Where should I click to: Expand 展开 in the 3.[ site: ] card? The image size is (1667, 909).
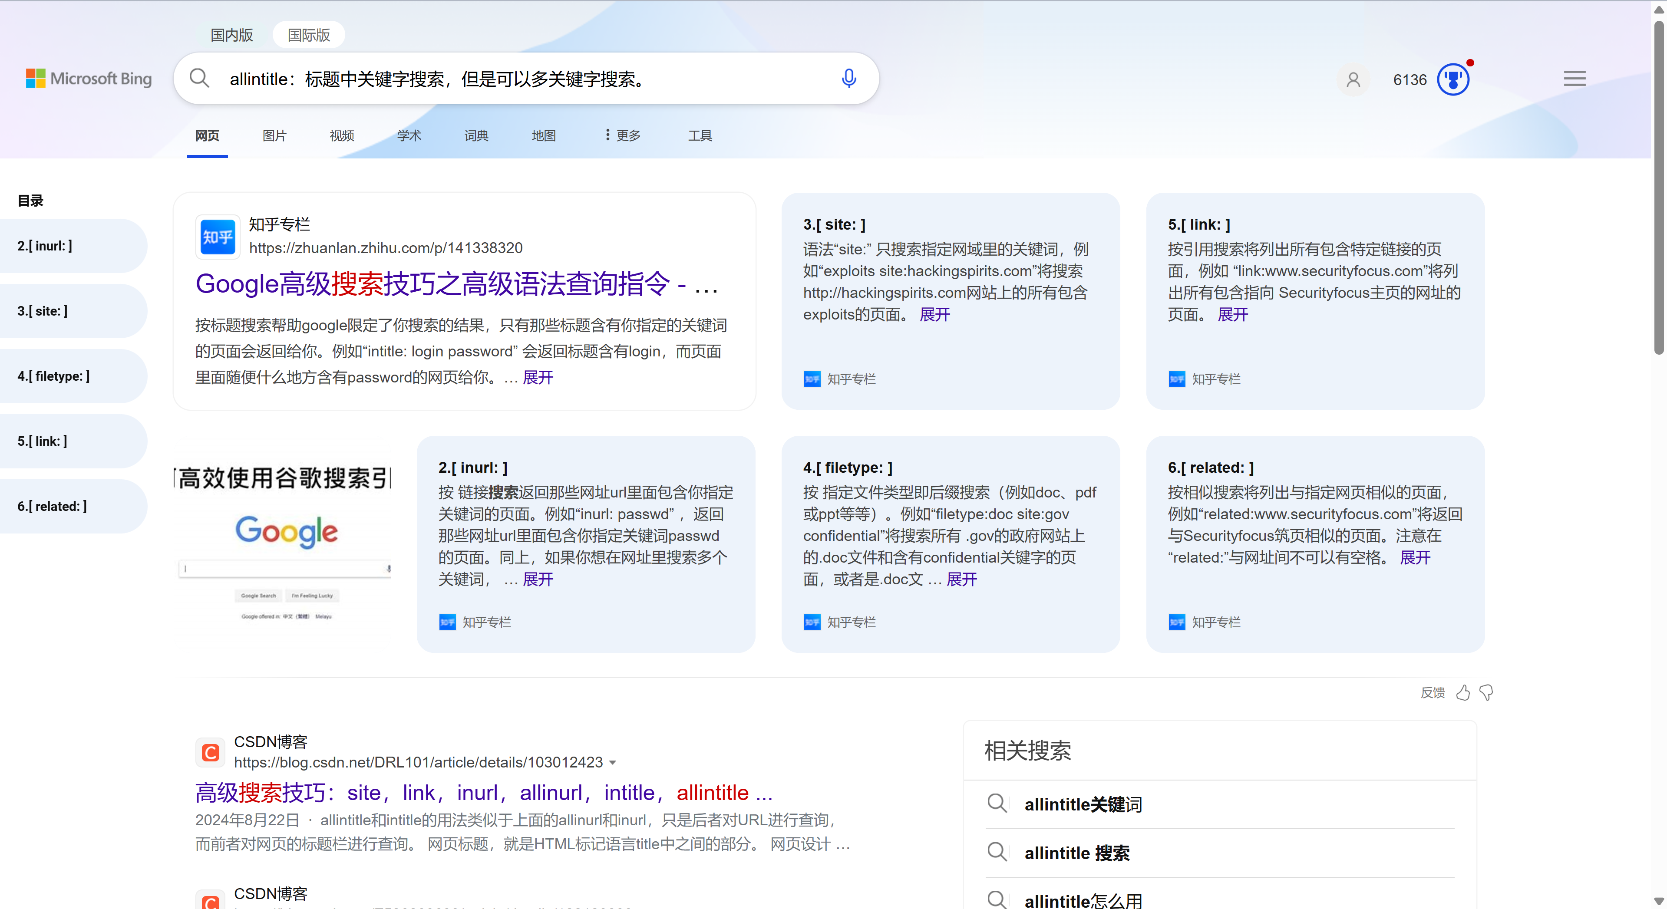tap(934, 314)
